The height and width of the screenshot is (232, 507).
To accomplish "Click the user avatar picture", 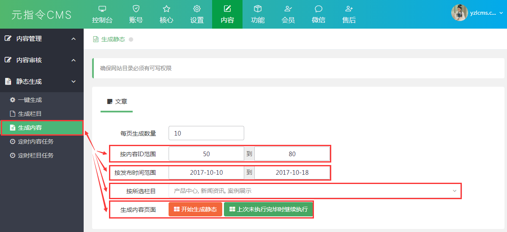I will pos(459,13).
